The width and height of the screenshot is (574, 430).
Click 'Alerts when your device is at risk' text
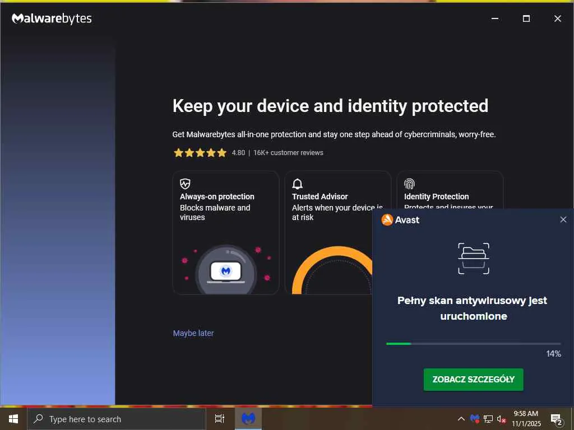click(337, 212)
